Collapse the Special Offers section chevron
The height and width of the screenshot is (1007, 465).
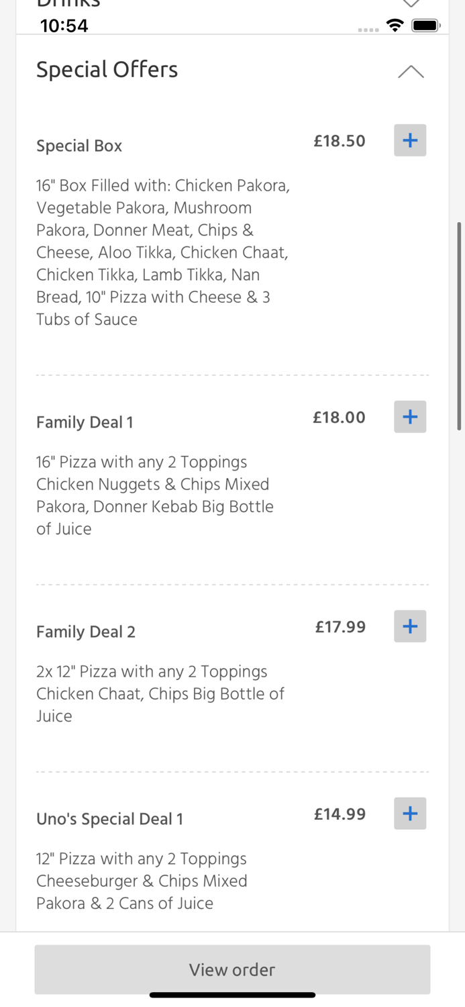pyautogui.click(x=411, y=71)
